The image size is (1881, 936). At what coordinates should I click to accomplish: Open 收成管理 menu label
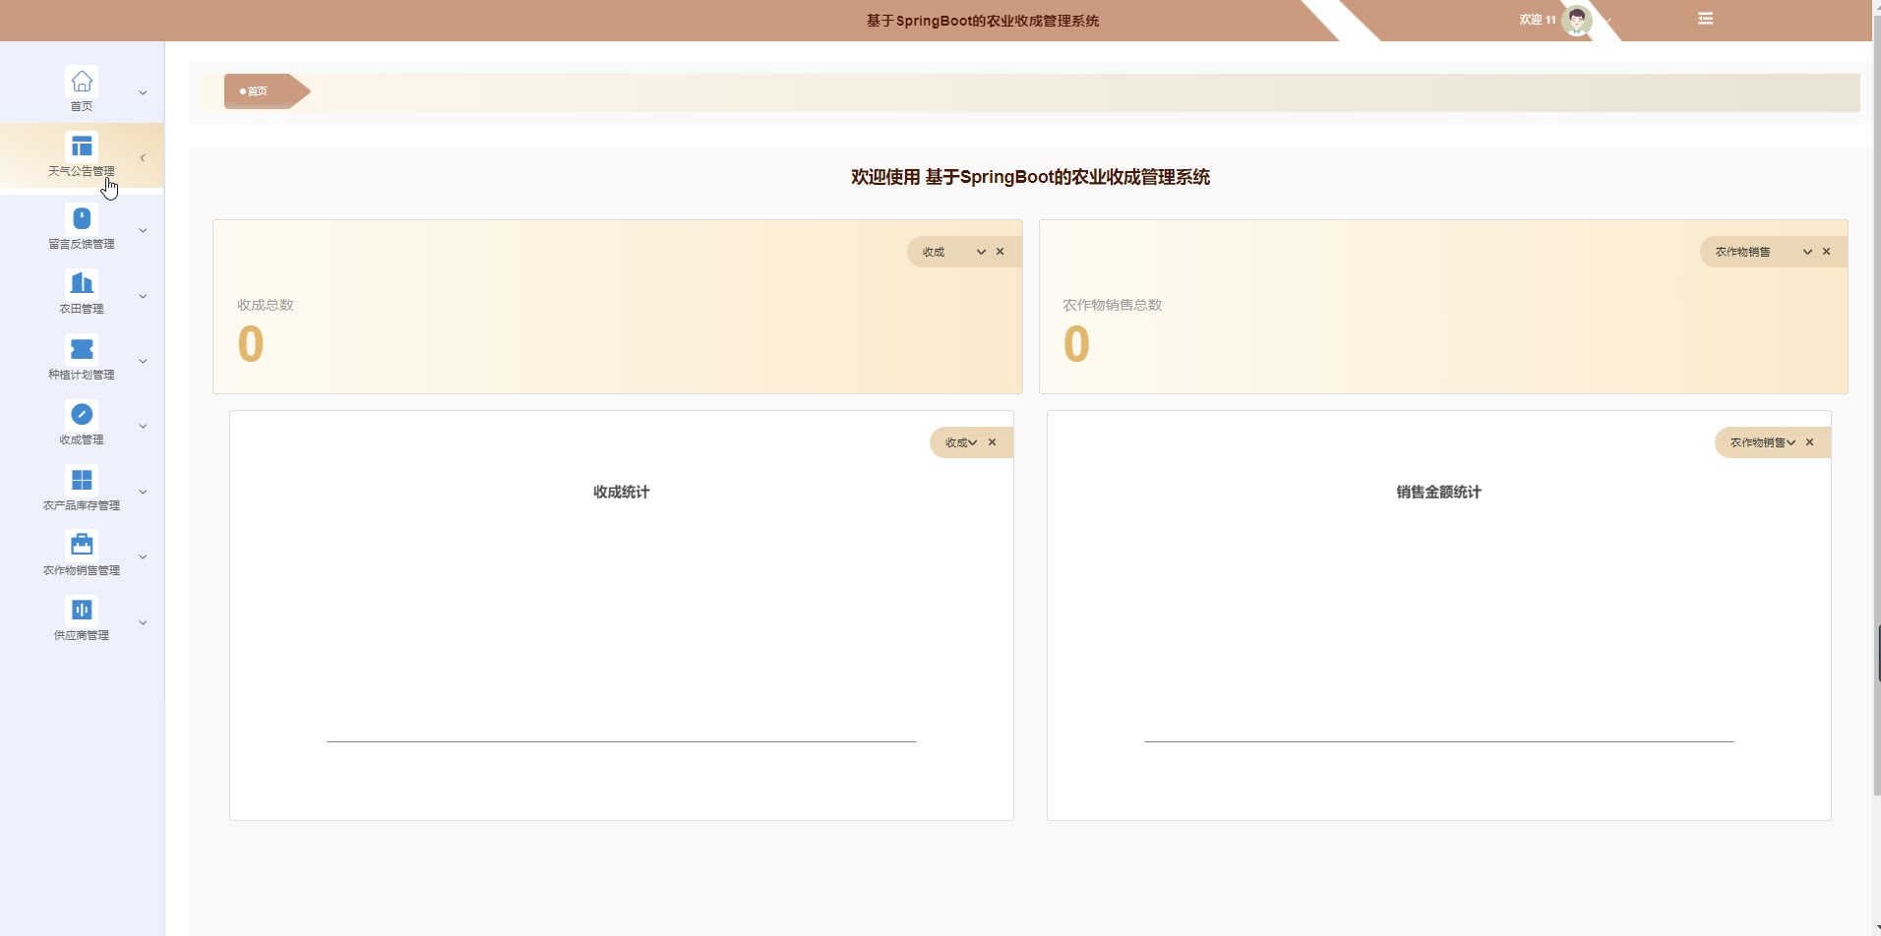(82, 439)
